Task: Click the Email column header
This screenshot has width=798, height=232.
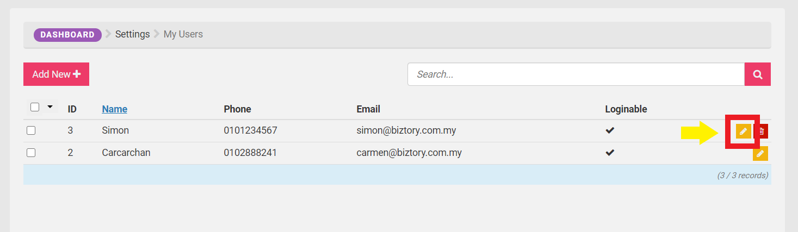Action: (368, 109)
